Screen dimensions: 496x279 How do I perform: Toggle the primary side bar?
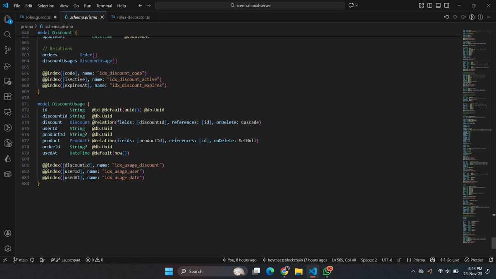430,5
